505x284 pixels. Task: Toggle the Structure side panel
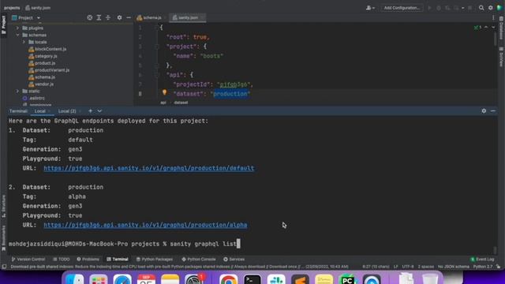pyautogui.click(x=3, y=206)
